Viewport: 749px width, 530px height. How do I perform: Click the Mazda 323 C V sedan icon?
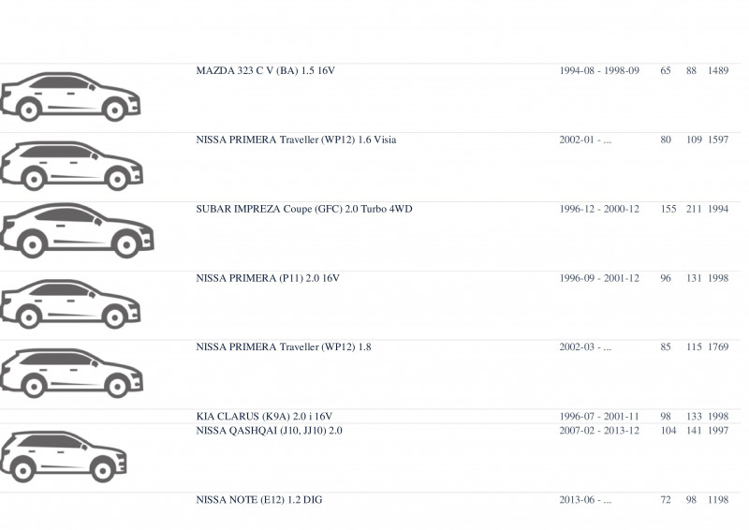coord(70,96)
